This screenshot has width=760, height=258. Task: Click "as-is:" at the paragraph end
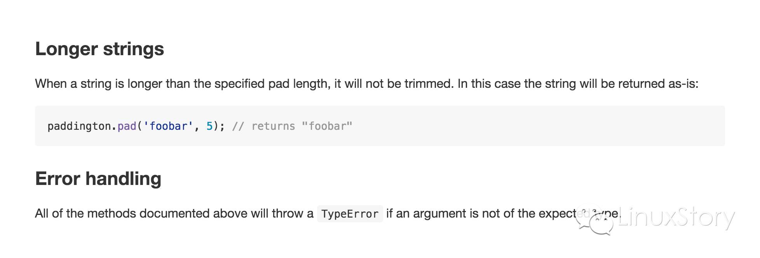pos(683,84)
